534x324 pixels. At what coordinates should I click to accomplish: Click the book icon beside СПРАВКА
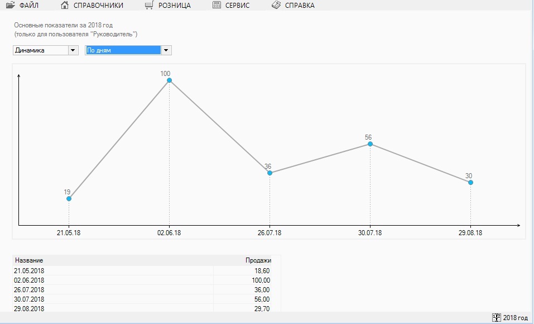coord(276,6)
